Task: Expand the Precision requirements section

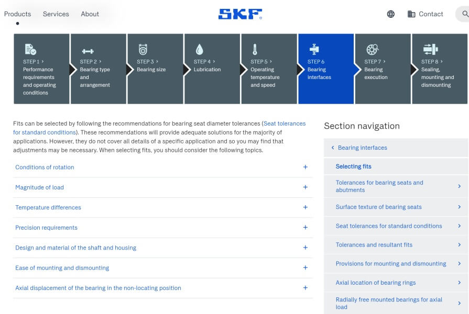Action: 163,228
